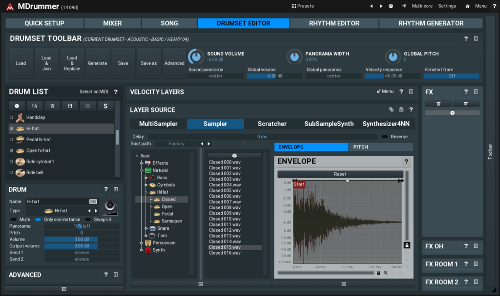This screenshot has width=500, height=296.
Task: Click the duplicate drum icon
Action: click(x=35, y=106)
